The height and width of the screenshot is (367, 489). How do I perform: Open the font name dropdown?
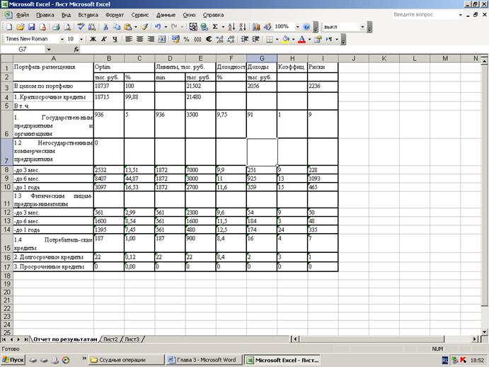coord(62,39)
